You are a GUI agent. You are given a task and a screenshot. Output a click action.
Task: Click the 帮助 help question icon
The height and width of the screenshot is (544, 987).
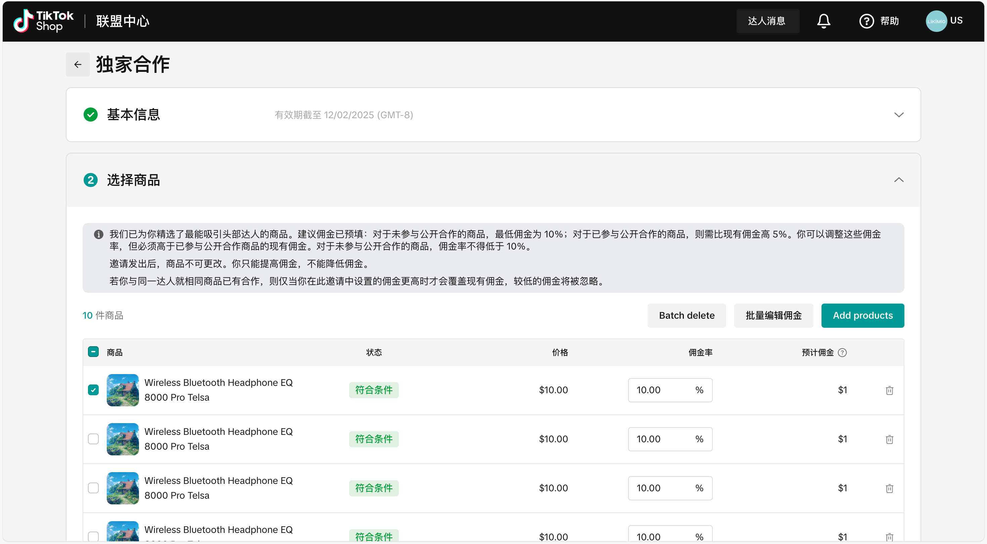coord(866,21)
